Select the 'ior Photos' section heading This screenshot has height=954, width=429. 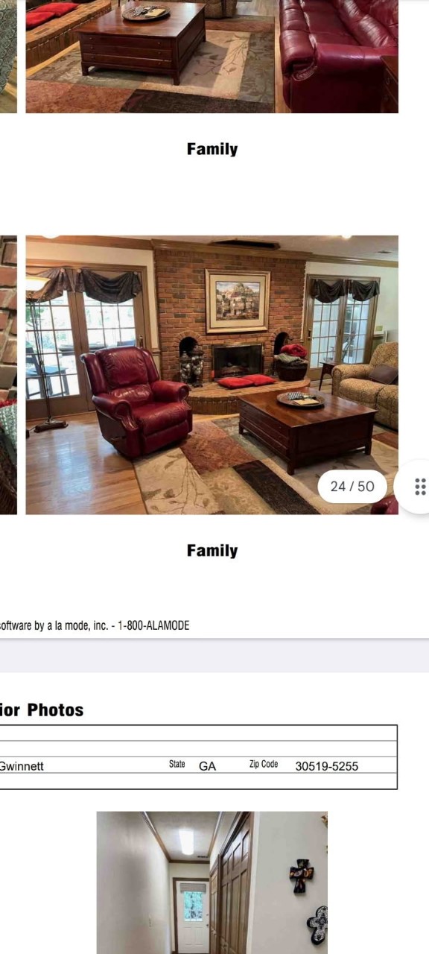coord(42,710)
